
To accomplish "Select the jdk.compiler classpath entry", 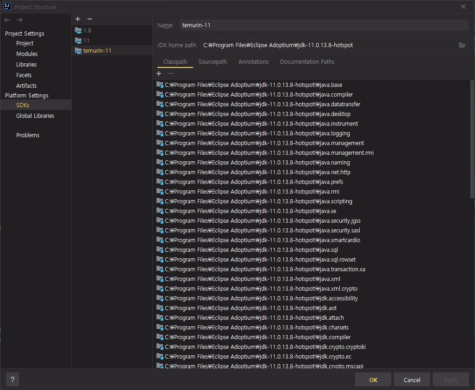I will (312, 337).
